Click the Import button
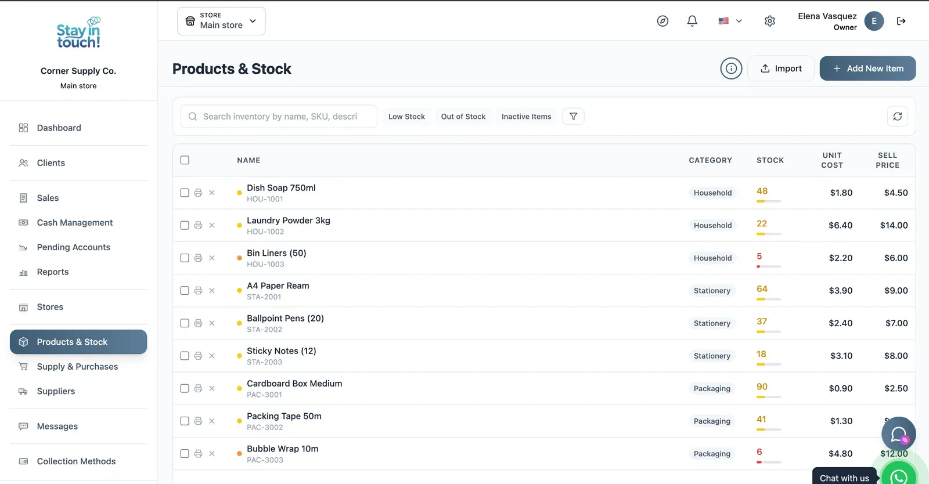The image size is (929, 484). click(x=781, y=68)
